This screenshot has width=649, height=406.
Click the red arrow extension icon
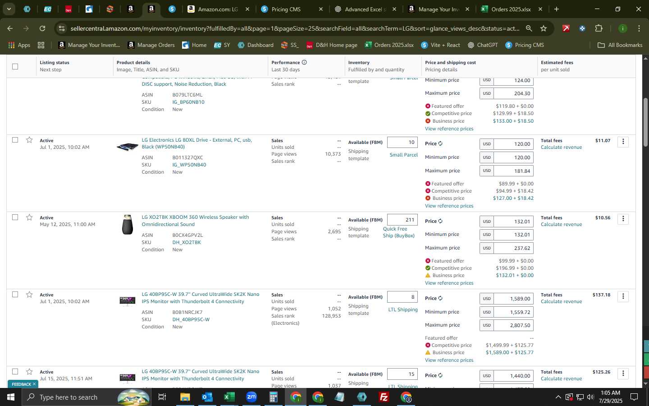pos(566,28)
